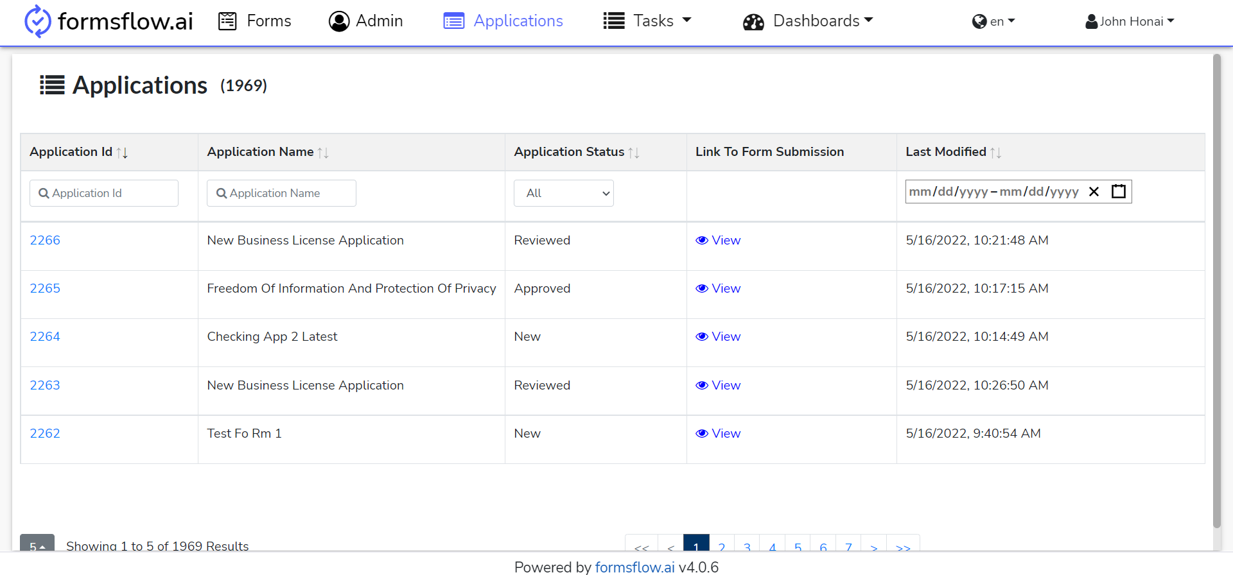
Task: Click the Dashboards palette icon
Action: [753, 22]
